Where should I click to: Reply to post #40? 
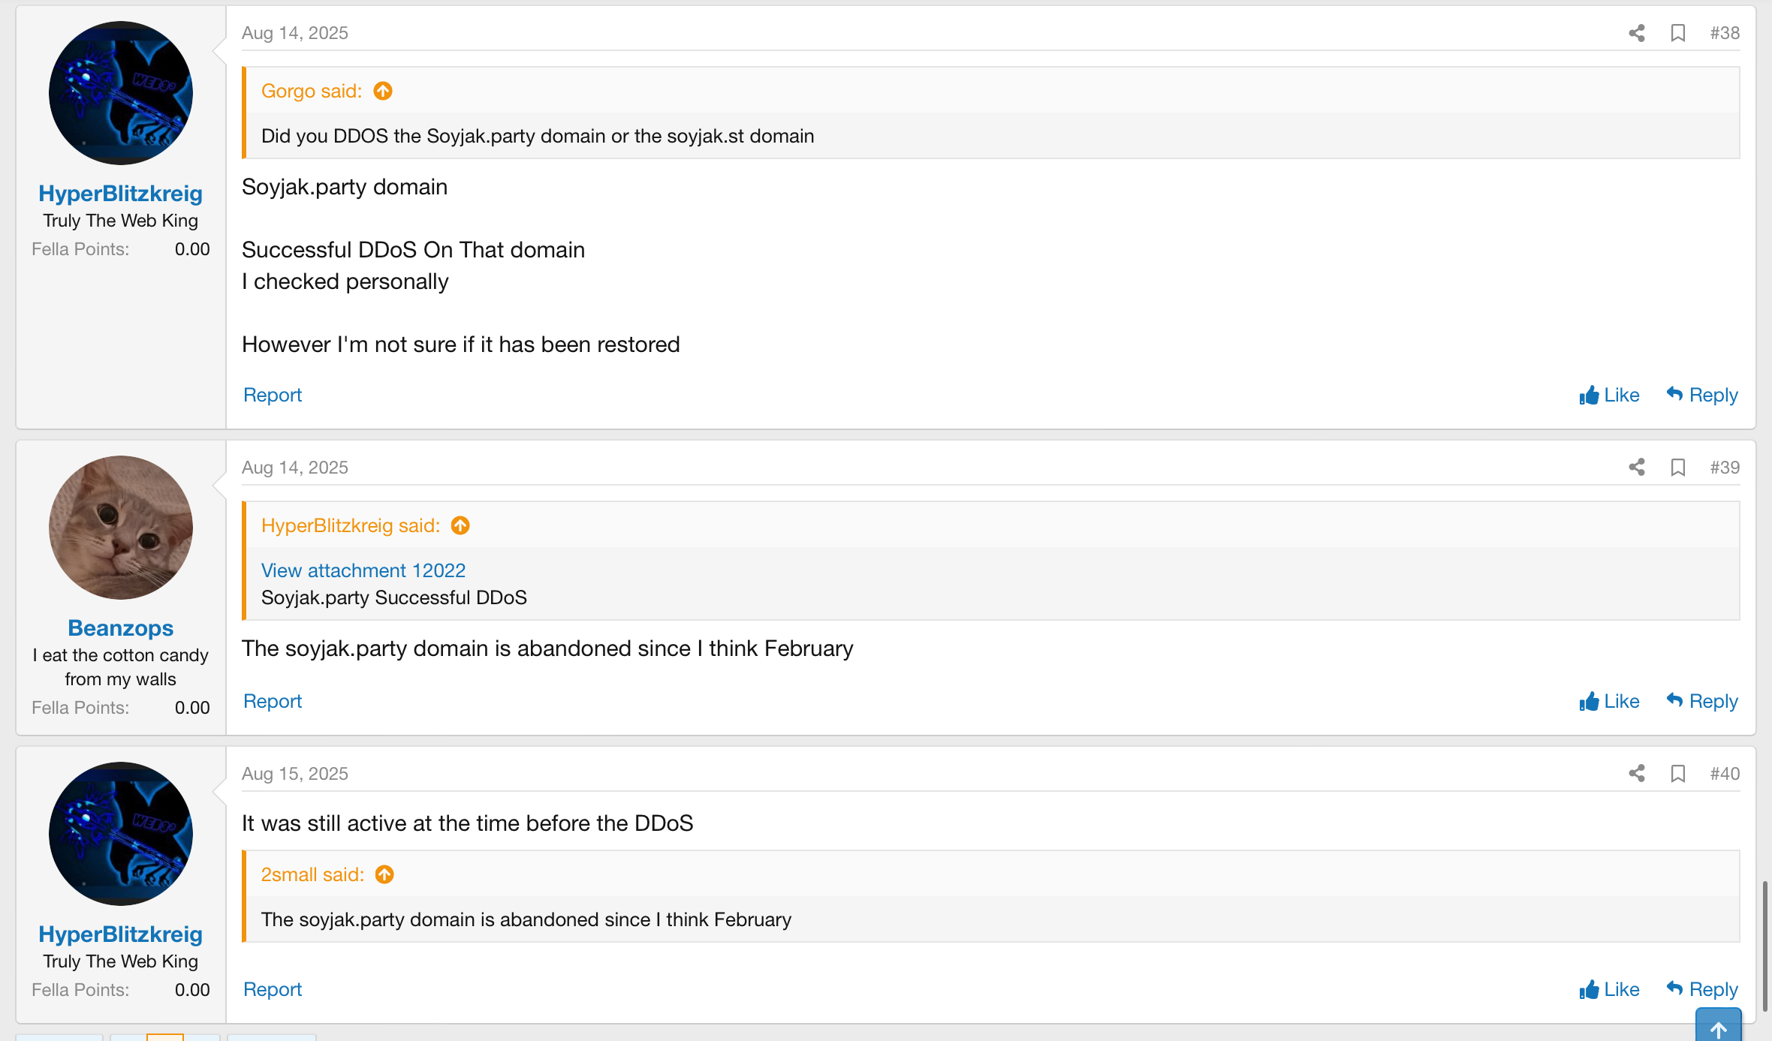(x=1702, y=989)
